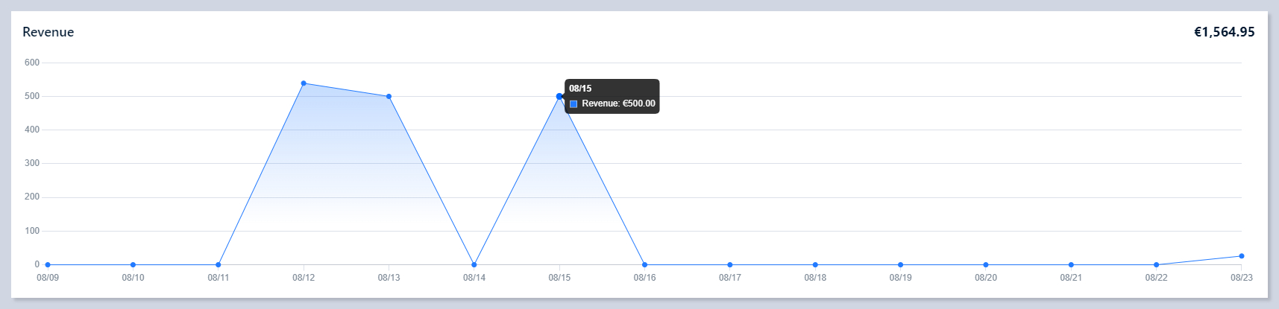Click the 08/23 data point at chart end
Viewport: 1279px width, 309px height.
(1241, 256)
